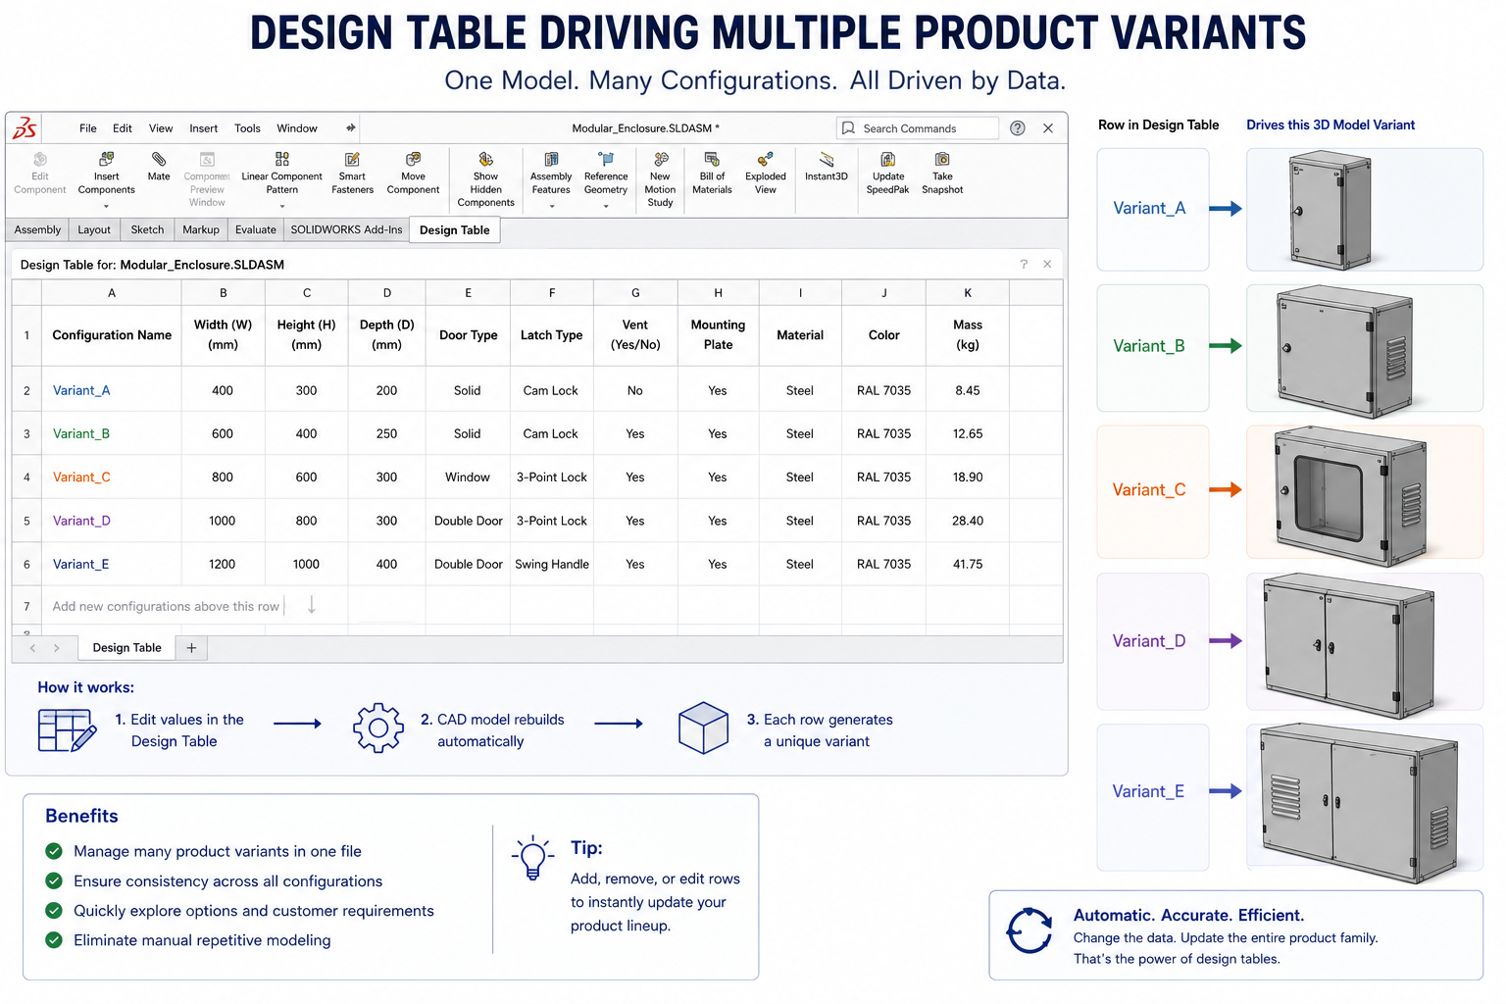Select the mass 28.40 cell
This screenshot has height=1004, width=1506.
(x=968, y=521)
